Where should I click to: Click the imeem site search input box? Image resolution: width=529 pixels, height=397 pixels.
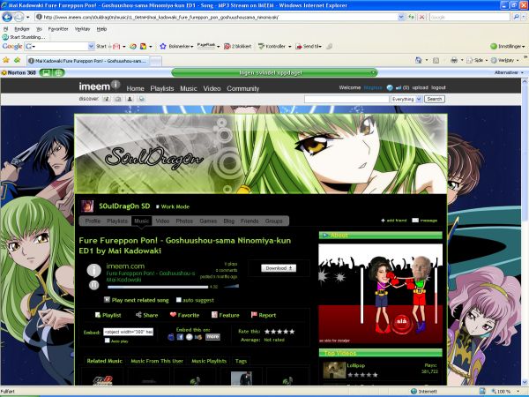coord(346,99)
